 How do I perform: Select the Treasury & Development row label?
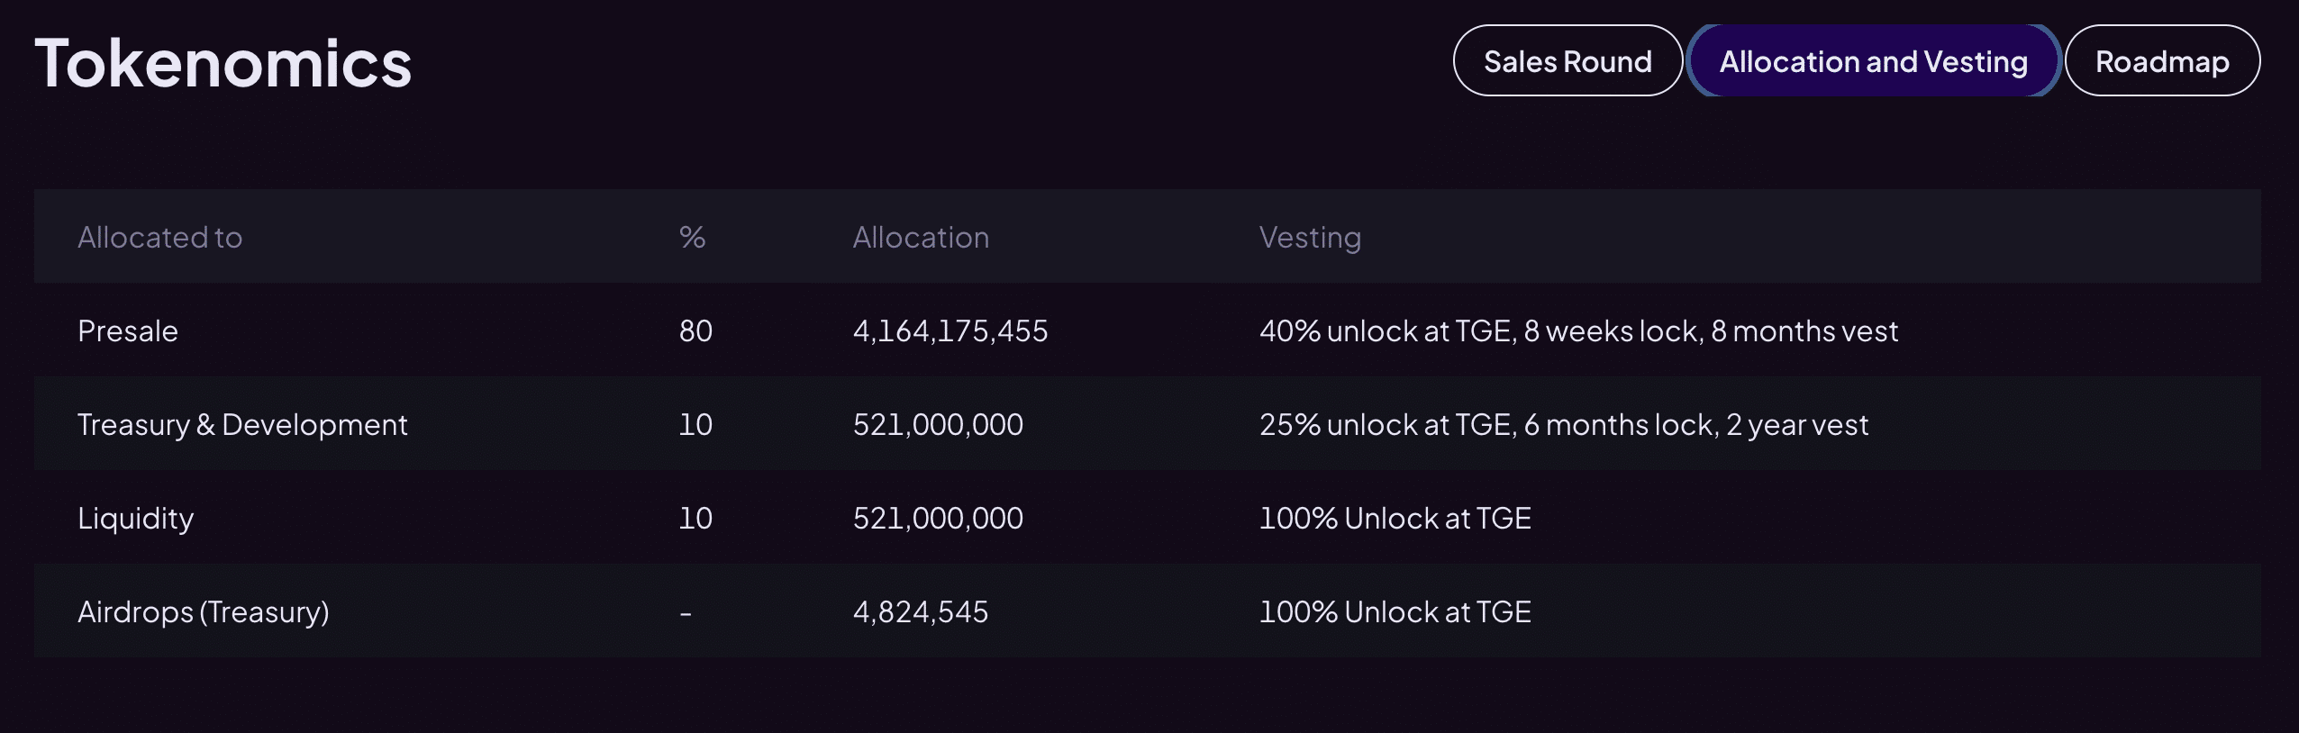click(x=242, y=425)
